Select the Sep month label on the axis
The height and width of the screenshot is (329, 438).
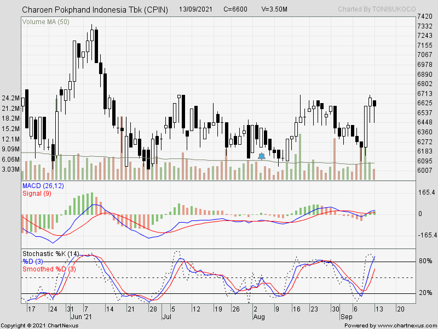pyautogui.click(x=347, y=316)
